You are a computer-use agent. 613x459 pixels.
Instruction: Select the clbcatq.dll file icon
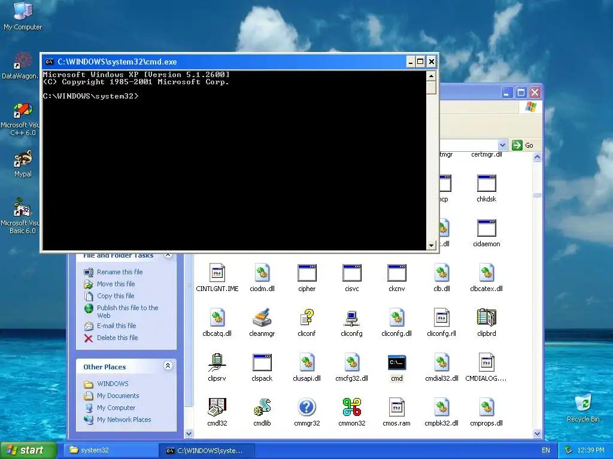tap(217, 318)
